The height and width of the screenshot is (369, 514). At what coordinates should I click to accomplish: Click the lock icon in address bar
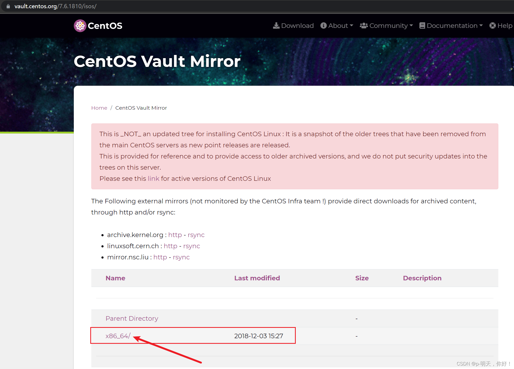(8, 6)
